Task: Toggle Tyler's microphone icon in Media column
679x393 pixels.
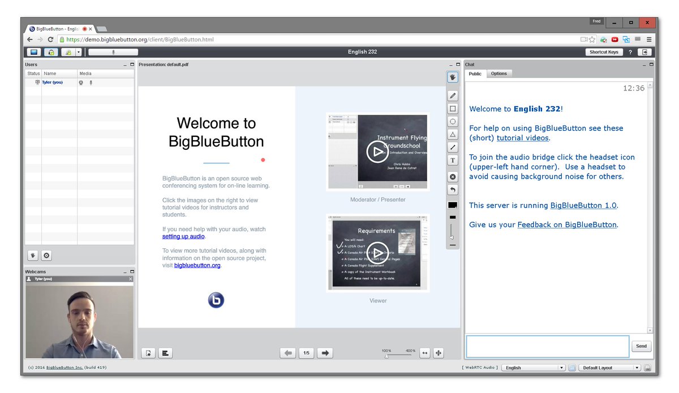Action: coord(91,83)
